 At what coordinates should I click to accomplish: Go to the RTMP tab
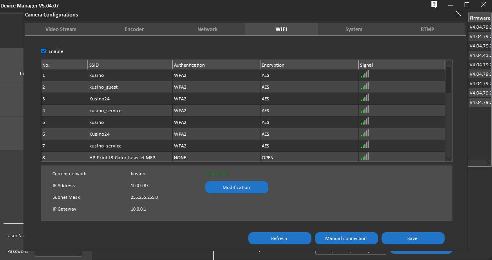[x=427, y=29]
